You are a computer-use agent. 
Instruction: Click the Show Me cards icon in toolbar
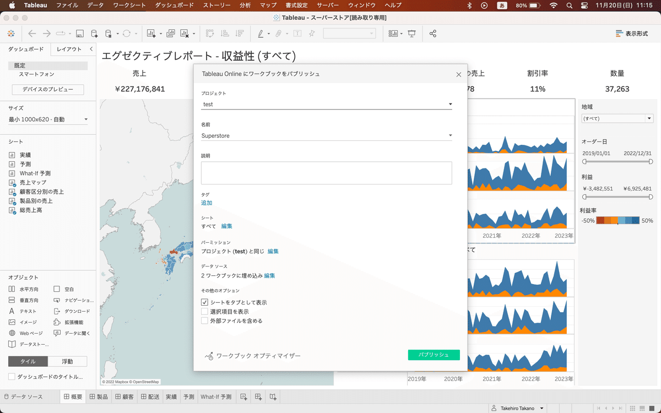(393, 34)
